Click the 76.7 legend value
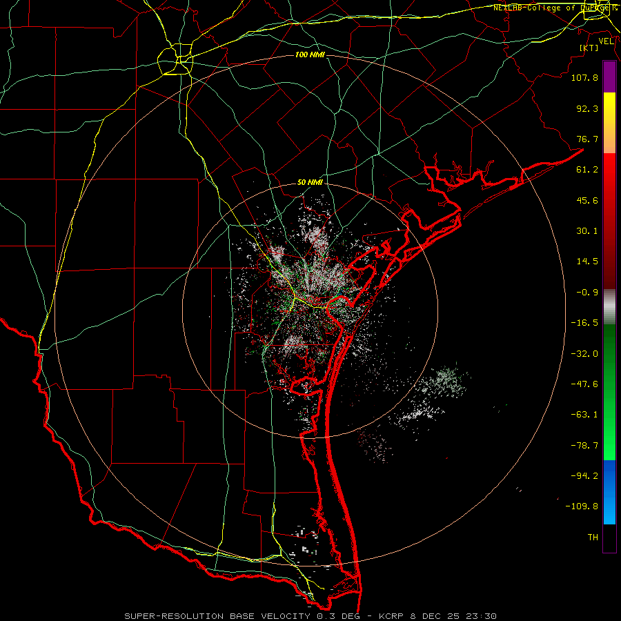This screenshot has height=621, width=621. (x=587, y=139)
